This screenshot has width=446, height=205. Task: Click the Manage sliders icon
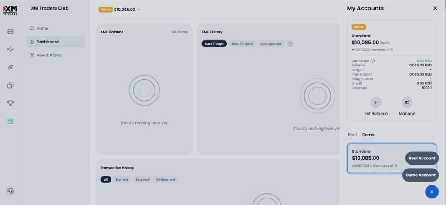click(407, 102)
